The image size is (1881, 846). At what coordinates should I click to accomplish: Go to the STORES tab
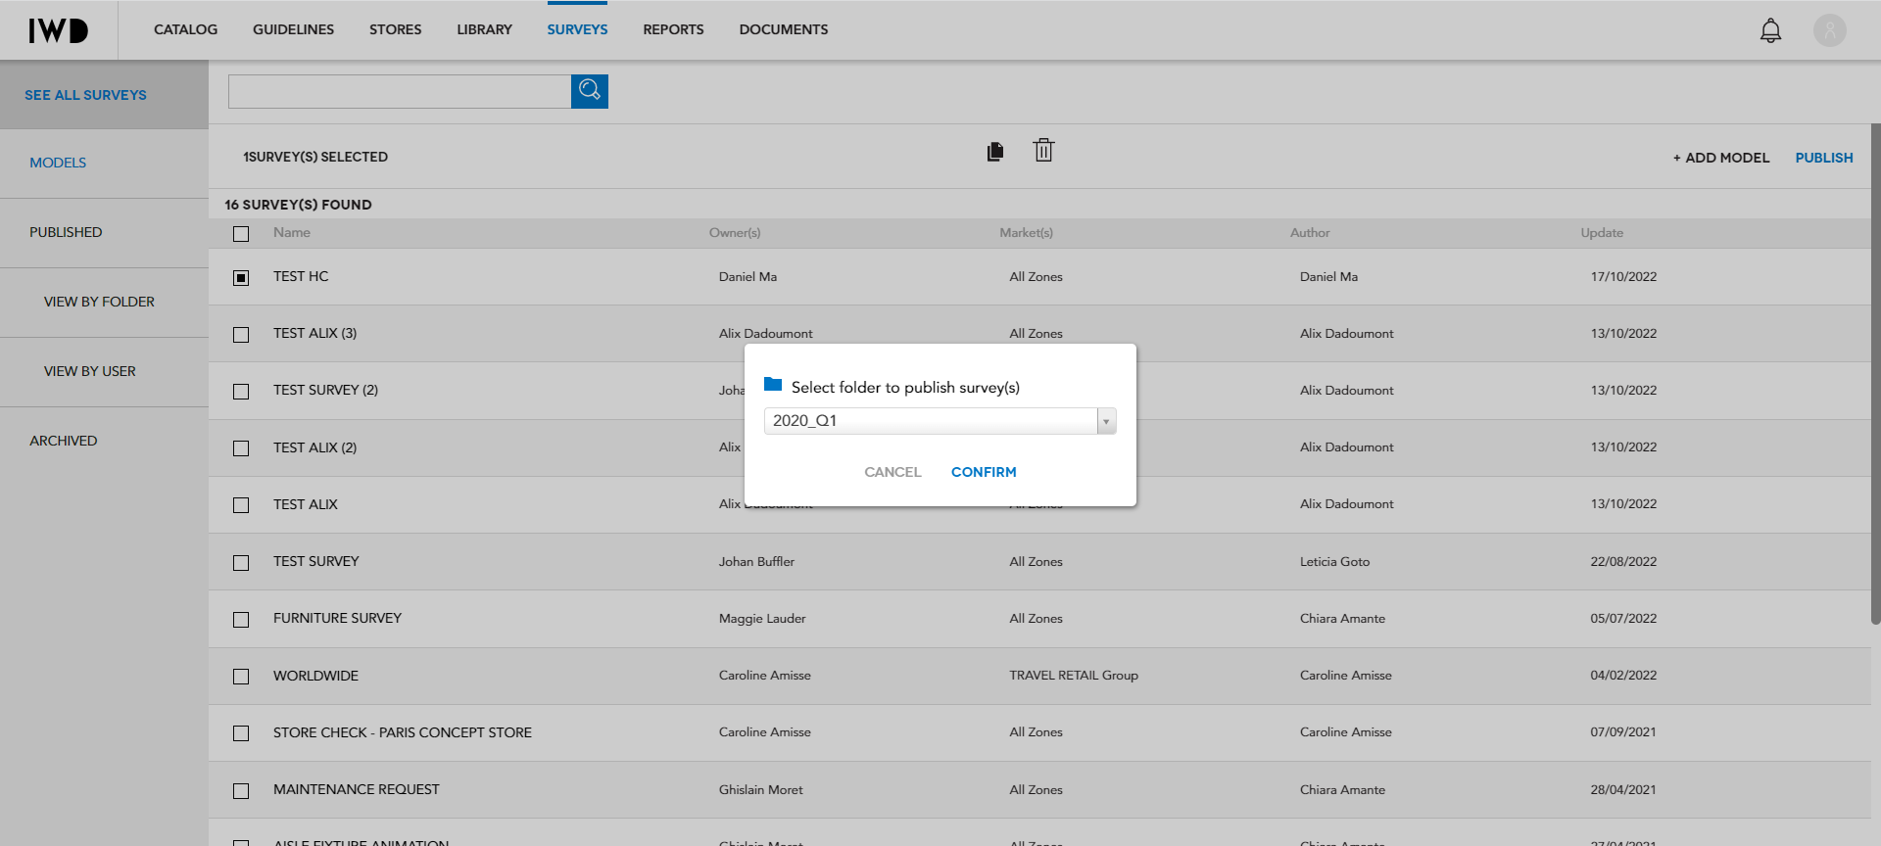tap(395, 29)
